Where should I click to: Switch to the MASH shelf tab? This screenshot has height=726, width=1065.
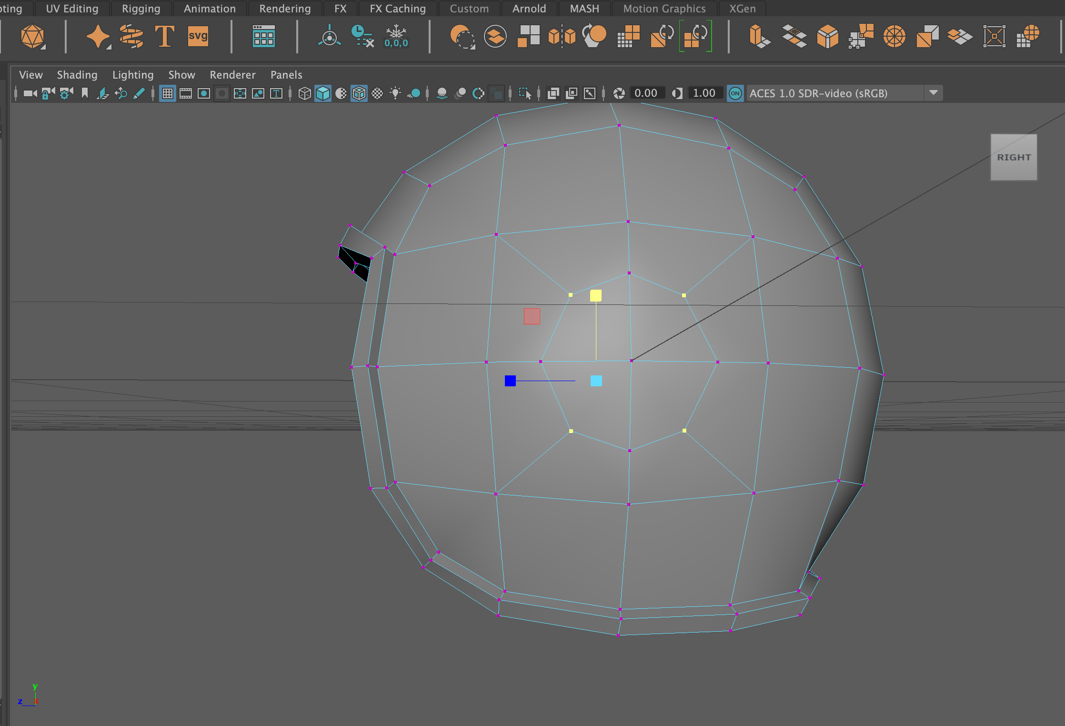coord(584,9)
